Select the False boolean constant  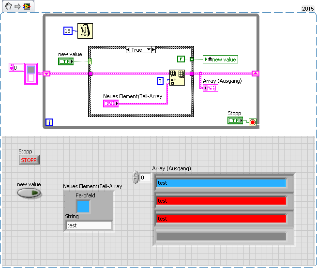181,59
